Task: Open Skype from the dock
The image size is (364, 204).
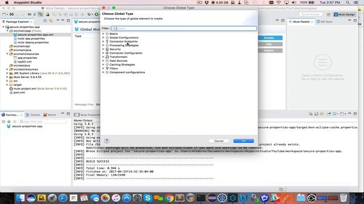Action: coord(148,198)
